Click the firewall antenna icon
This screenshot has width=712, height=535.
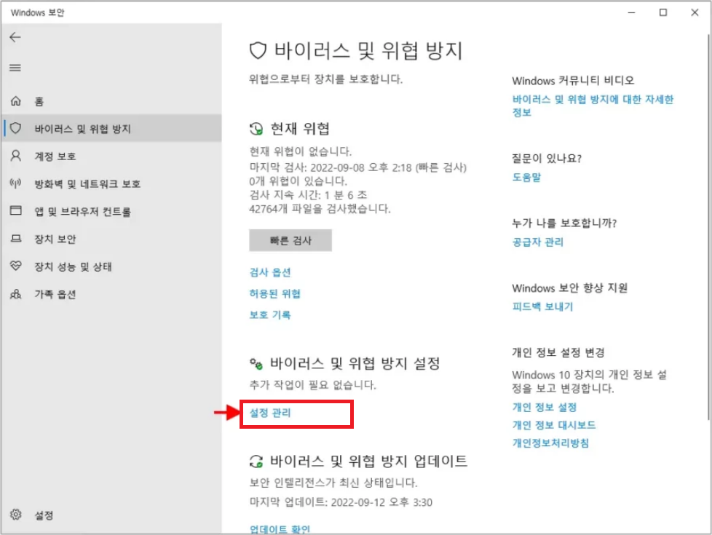pos(16,183)
